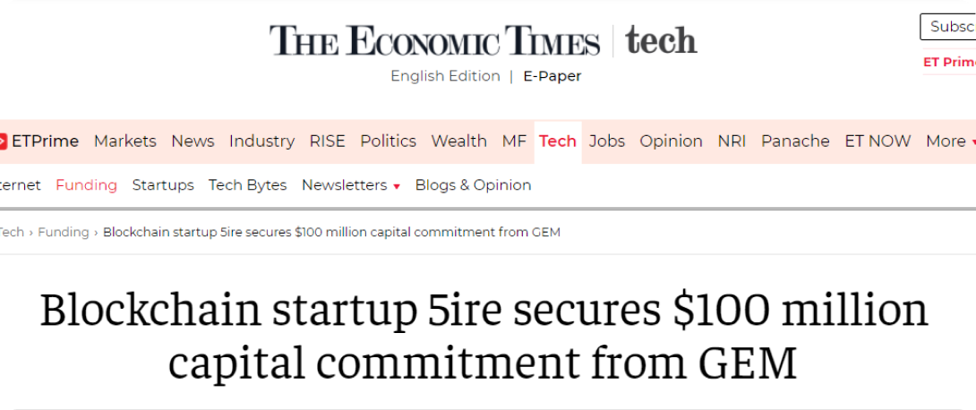Go to the News section
The height and width of the screenshot is (410, 976).
pos(193,141)
